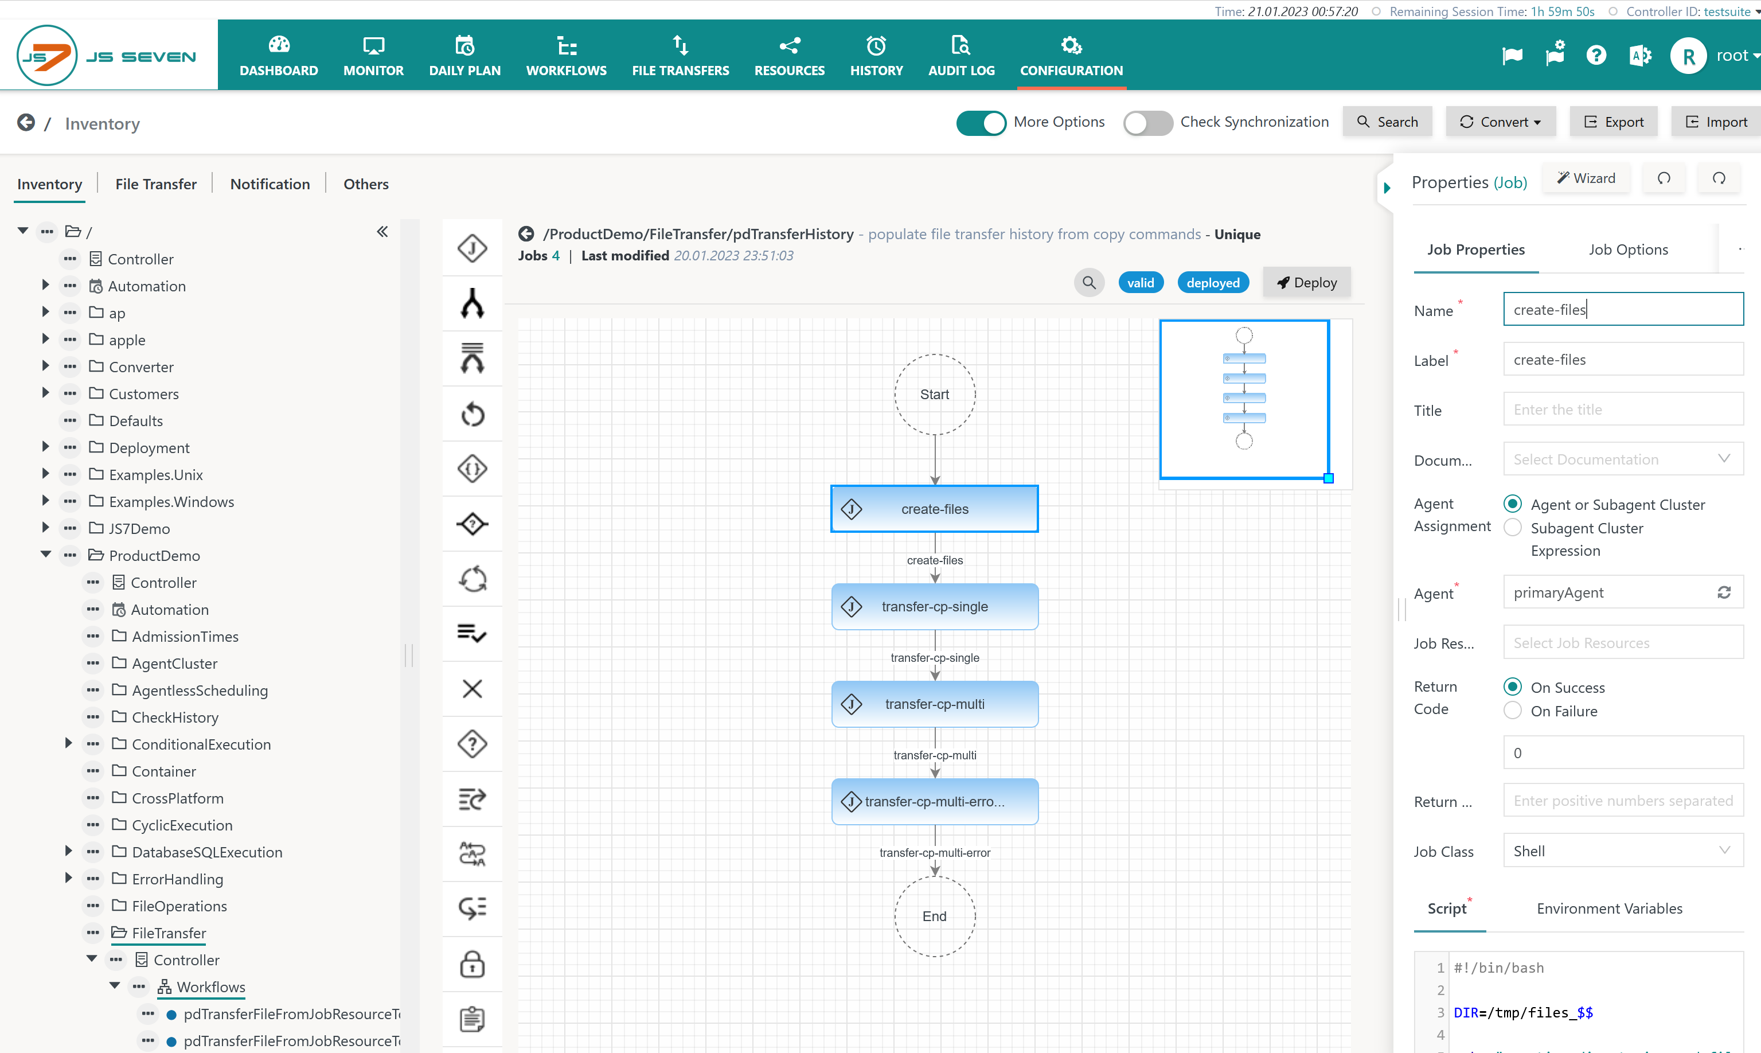Click the Import button
Image resolution: width=1761 pixels, height=1053 pixels.
click(1715, 122)
